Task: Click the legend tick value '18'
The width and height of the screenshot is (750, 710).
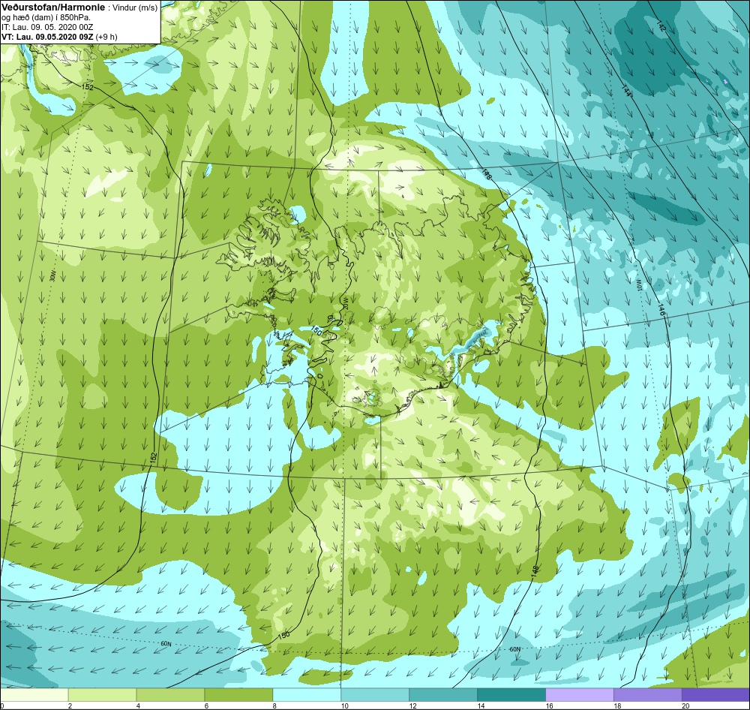Action: coord(617,705)
